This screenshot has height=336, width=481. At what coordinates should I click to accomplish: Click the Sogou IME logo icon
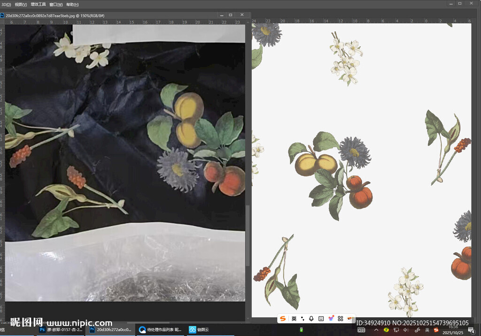point(283,319)
